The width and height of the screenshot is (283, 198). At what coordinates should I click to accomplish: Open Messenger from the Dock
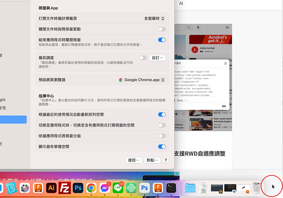[x=105, y=188]
